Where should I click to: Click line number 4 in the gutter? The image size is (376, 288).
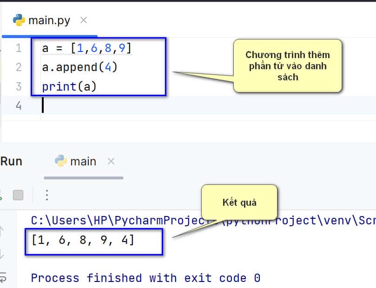click(19, 105)
